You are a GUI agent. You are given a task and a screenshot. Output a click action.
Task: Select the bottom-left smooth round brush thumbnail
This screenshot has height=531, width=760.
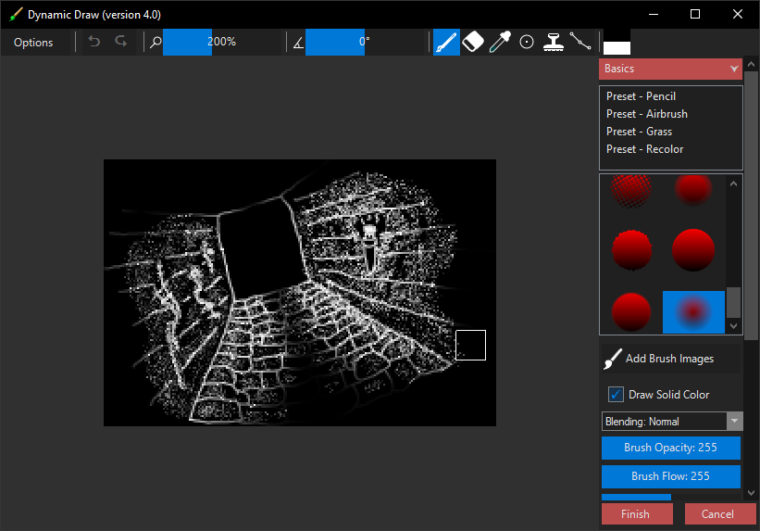[631, 311]
